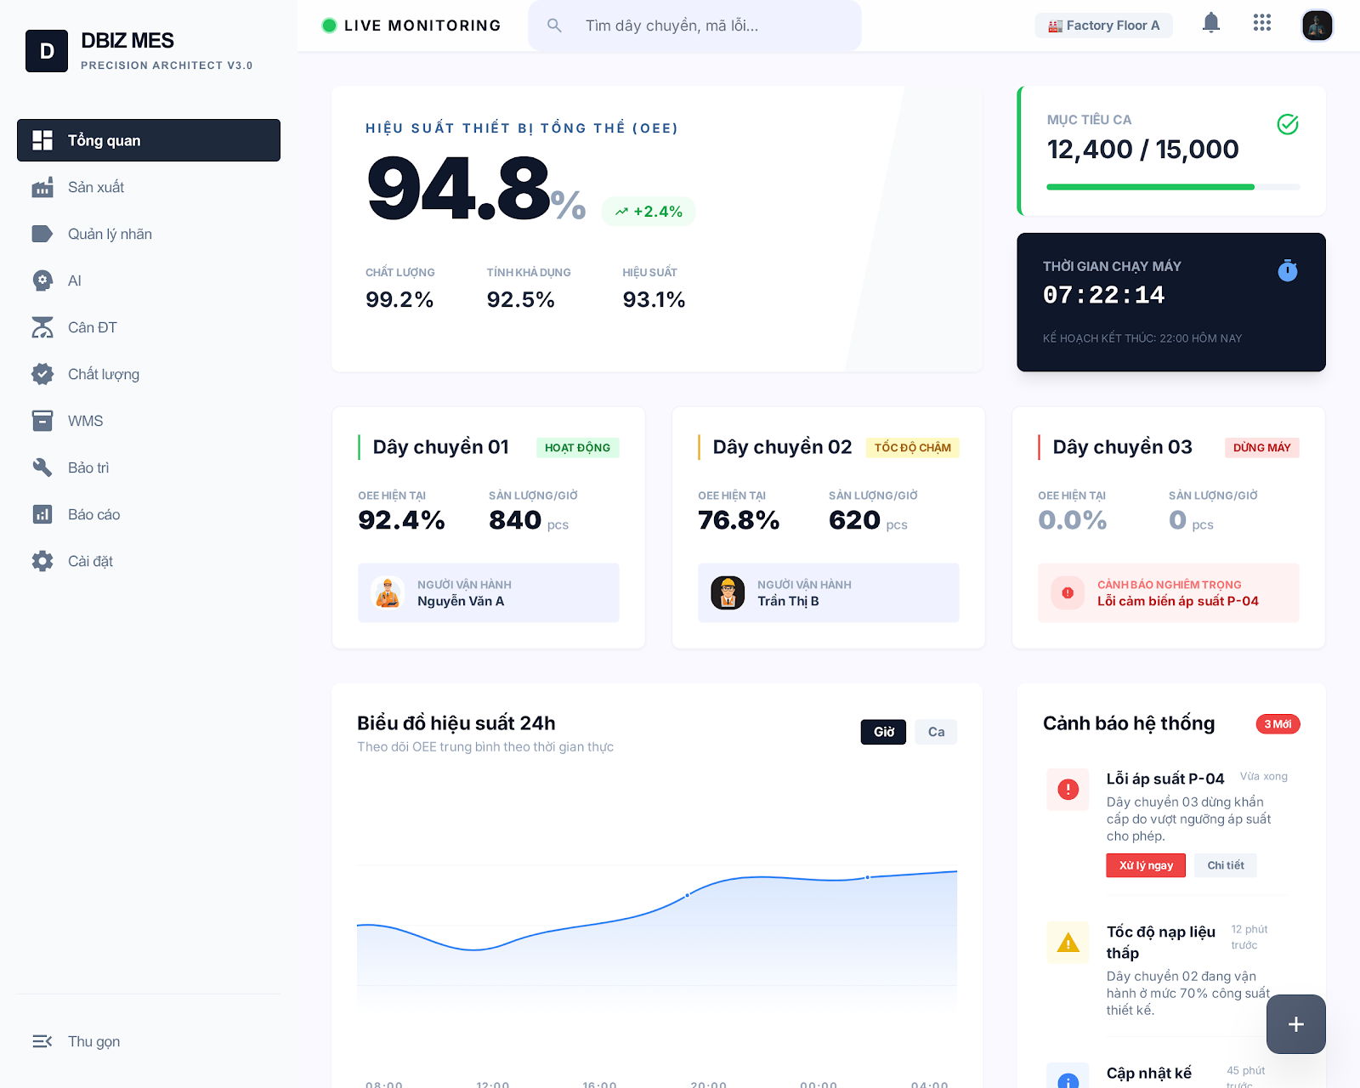Open the Bảo trì menu item
The image size is (1360, 1088).
149,467
